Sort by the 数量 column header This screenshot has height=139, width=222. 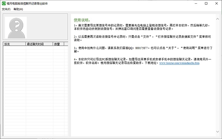click(x=58, y=44)
